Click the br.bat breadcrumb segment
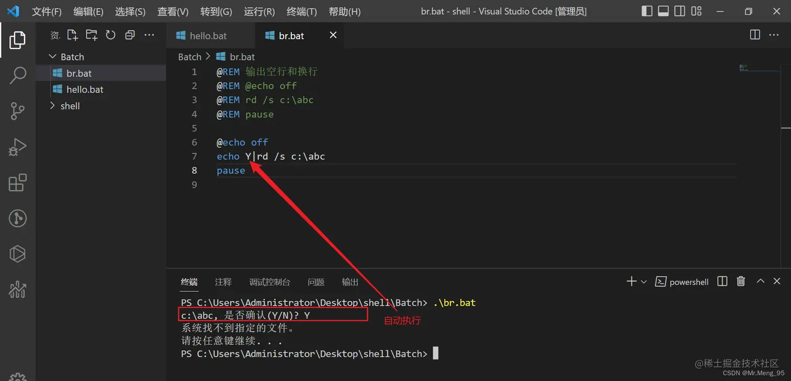 [236, 57]
